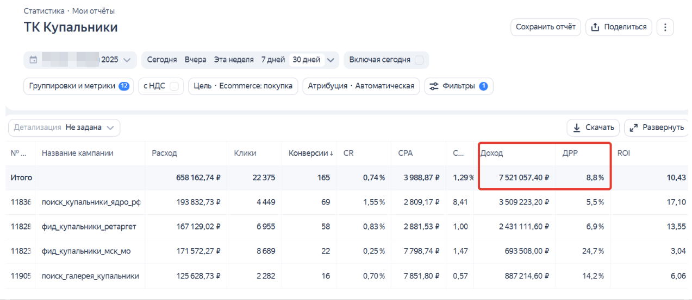692x300 pixels.
Task: Enable the Включая сегодня checkbox
Action: [419, 60]
